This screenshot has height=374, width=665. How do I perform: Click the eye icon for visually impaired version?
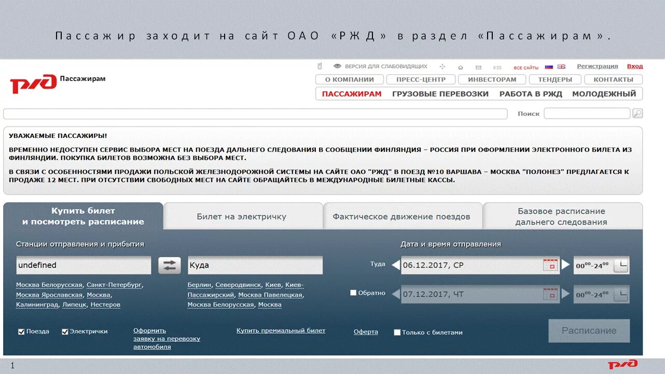pos(338,66)
